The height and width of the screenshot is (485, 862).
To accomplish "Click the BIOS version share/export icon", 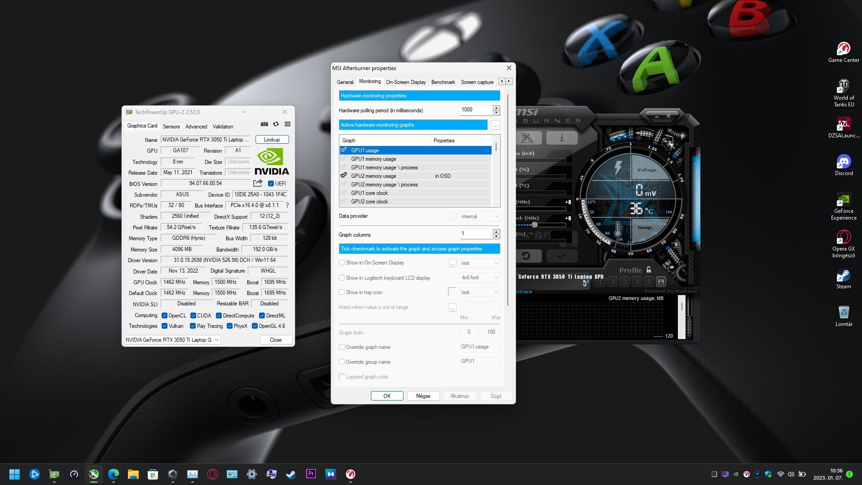I will [x=258, y=183].
